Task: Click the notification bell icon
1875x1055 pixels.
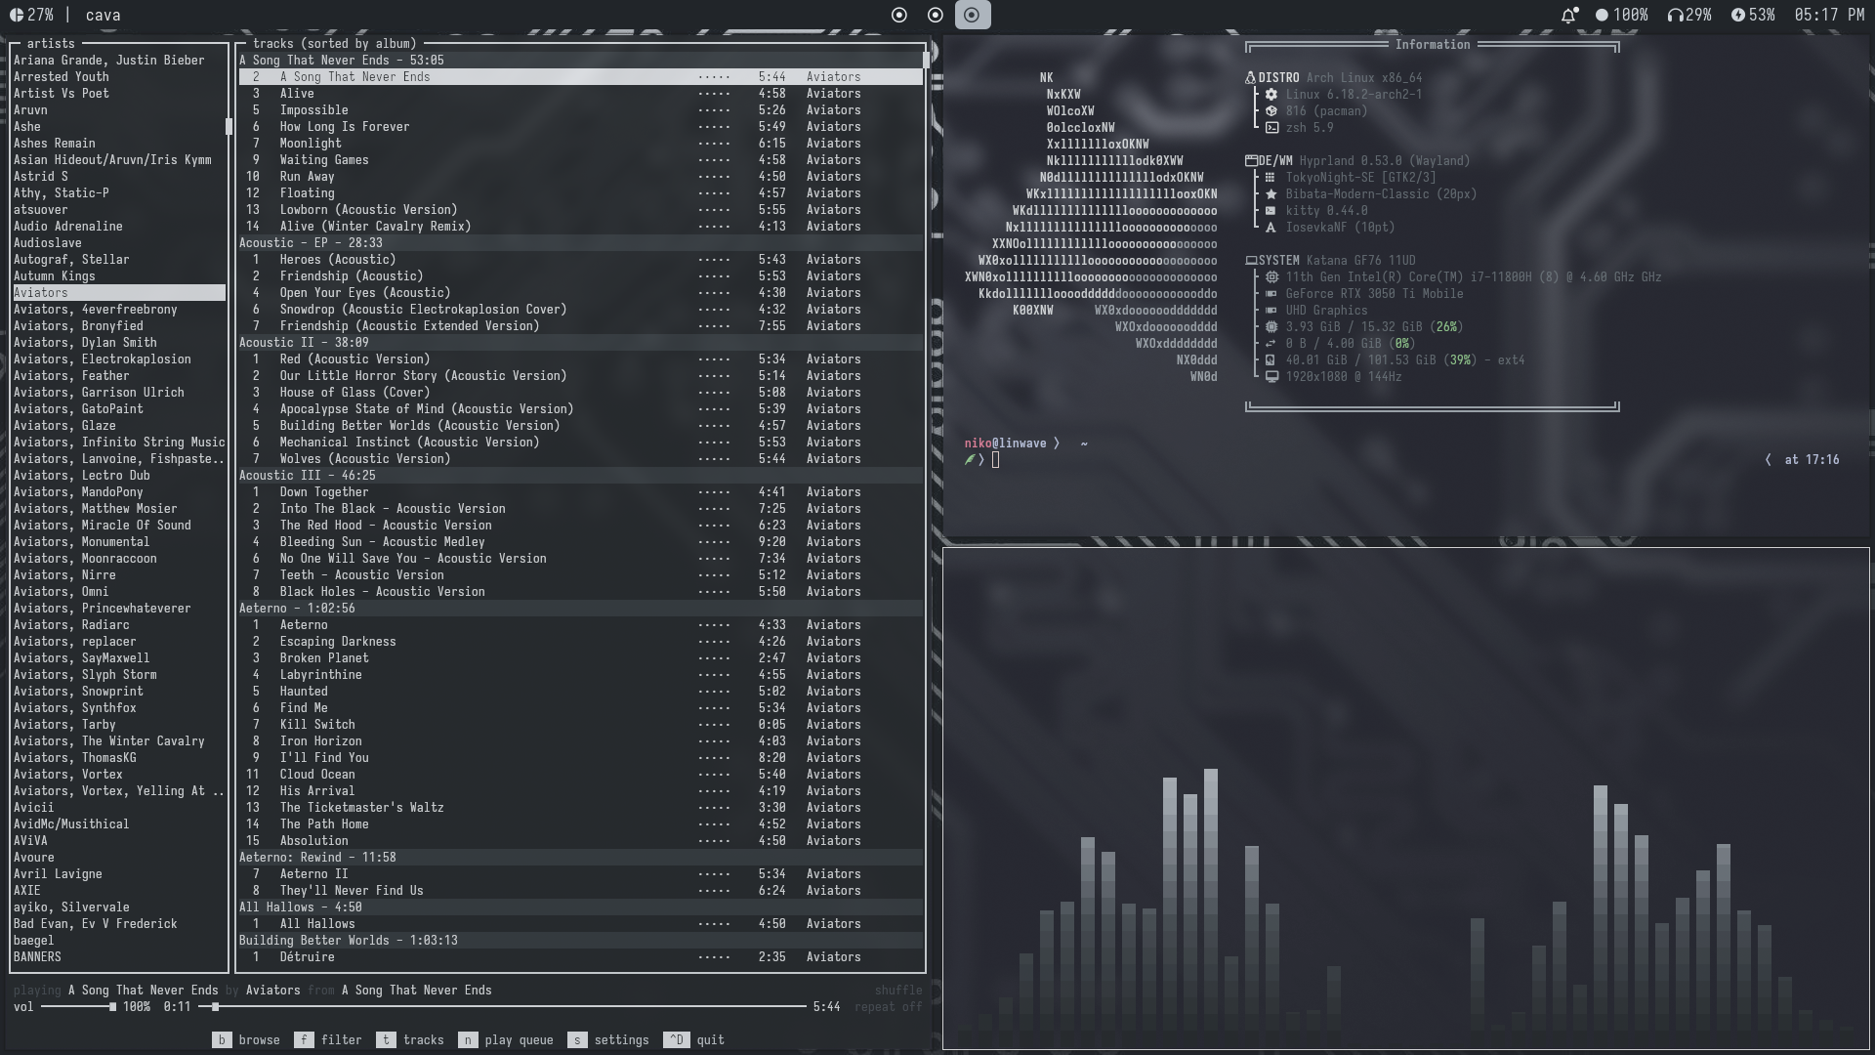Action: 1568,15
